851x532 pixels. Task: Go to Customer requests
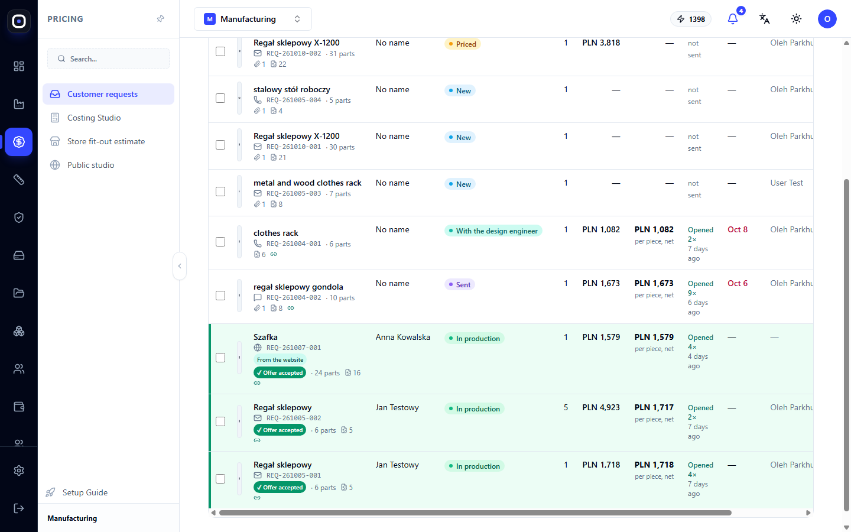pos(109,94)
